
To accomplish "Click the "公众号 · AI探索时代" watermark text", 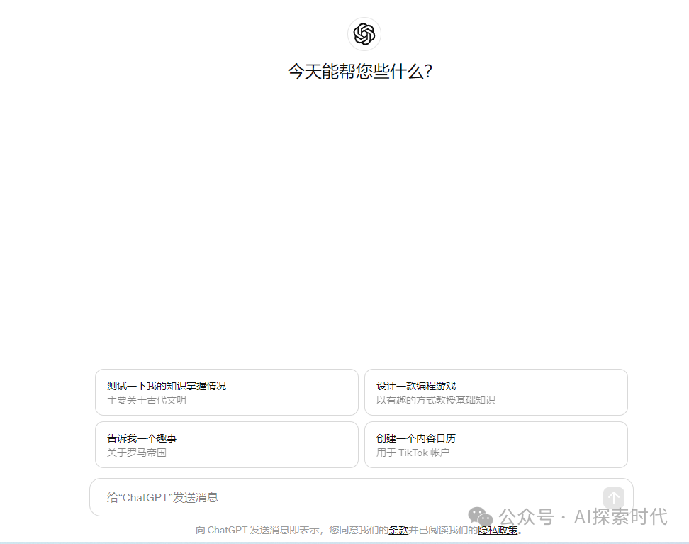I will pos(583,516).
